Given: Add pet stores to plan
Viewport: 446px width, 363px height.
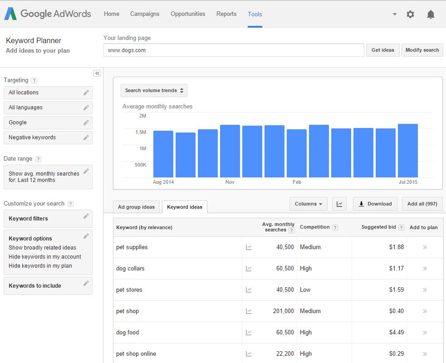Looking at the screenshot, I should tap(425, 290).
